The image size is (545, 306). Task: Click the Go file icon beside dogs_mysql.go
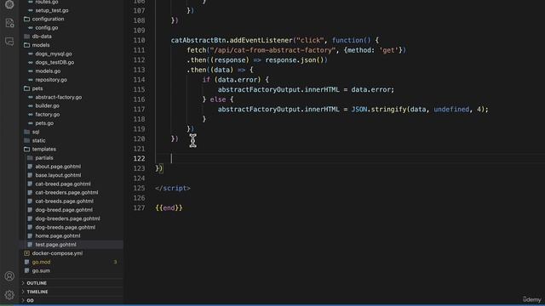pos(31,54)
